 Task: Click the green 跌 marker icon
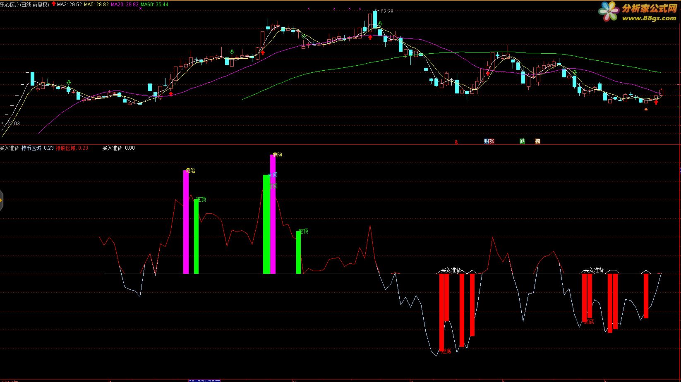(x=523, y=141)
